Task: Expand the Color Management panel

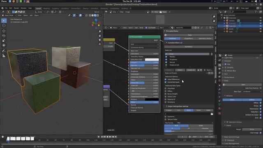Action: tap(231, 143)
